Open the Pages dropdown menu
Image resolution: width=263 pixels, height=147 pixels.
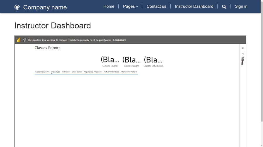(131, 6)
